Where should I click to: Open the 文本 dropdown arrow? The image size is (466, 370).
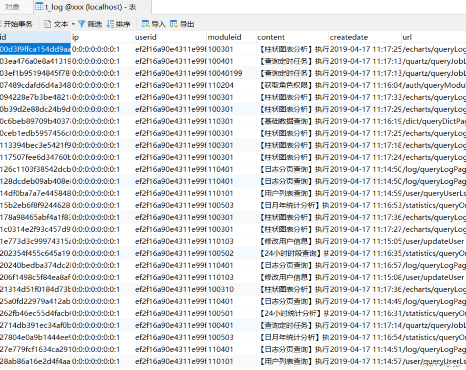73,24
